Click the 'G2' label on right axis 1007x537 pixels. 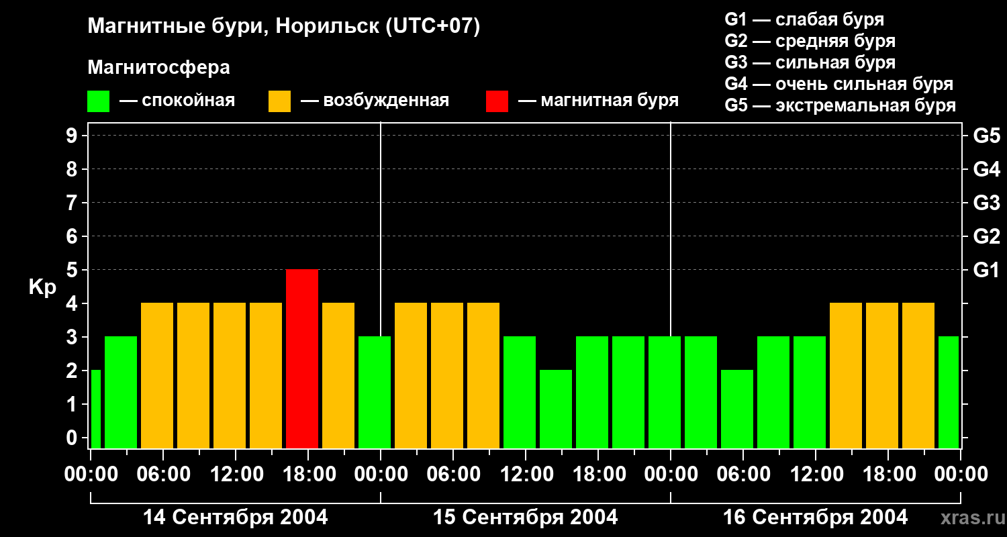click(x=986, y=236)
